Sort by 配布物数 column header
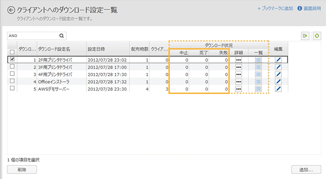Viewport: 326px width, 179px height. click(x=139, y=49)
